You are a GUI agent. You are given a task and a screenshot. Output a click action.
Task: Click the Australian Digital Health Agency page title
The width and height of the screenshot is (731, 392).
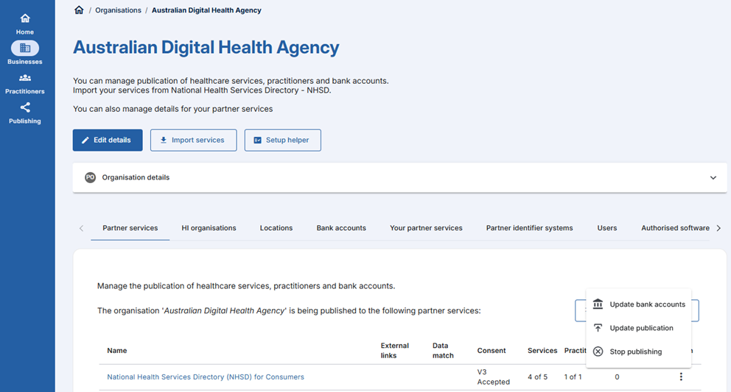click(206, 48)
